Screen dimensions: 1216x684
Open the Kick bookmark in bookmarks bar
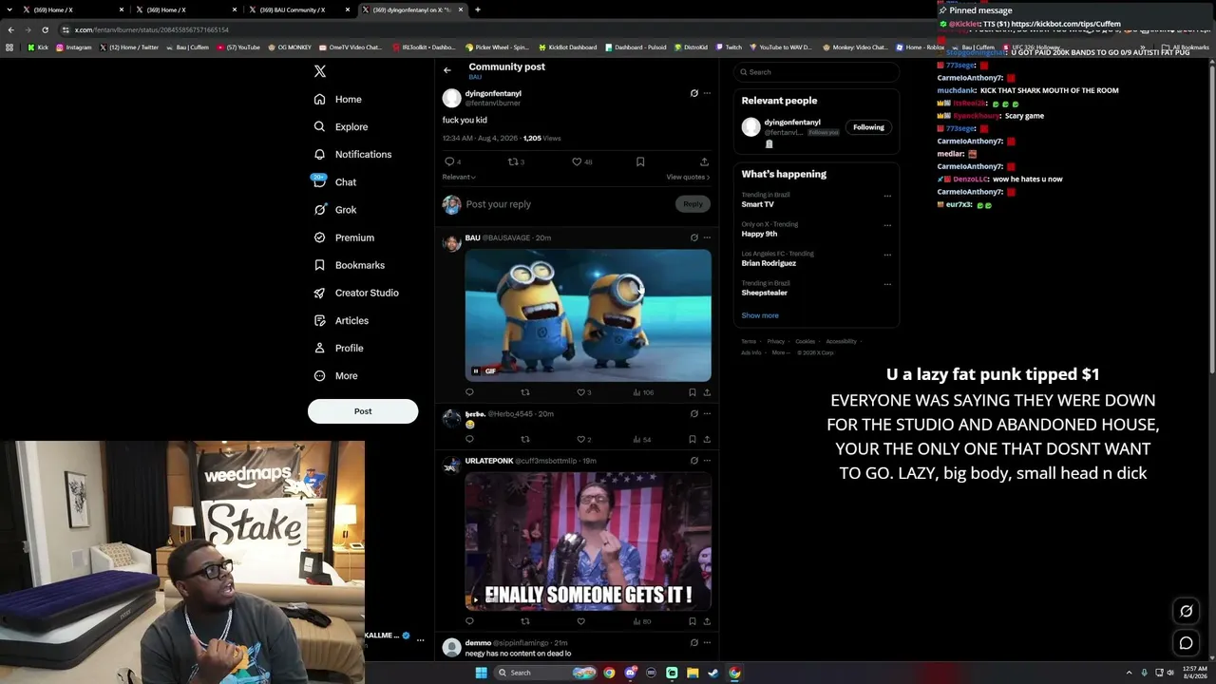(x=38, y=47)
